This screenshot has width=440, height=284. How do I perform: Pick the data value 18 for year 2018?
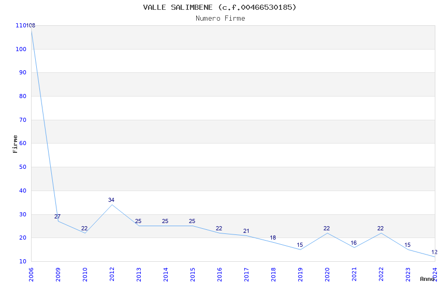273,238
